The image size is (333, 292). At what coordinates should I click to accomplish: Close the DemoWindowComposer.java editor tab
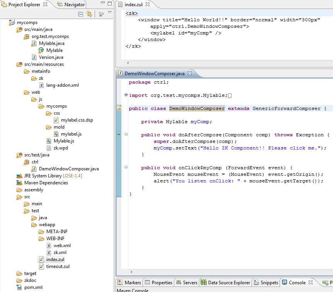click(190, 73)
